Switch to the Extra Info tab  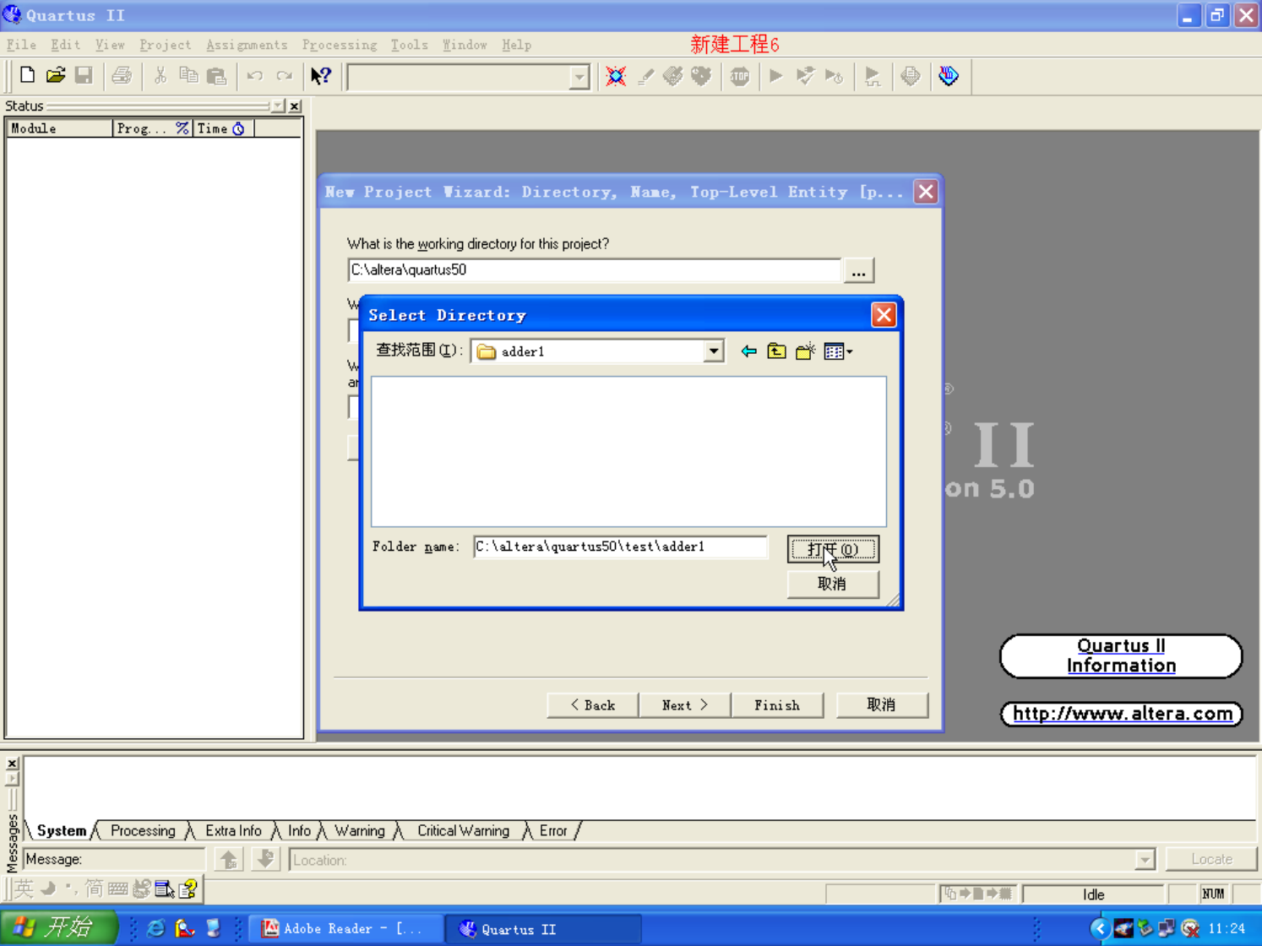pos(233,831)
